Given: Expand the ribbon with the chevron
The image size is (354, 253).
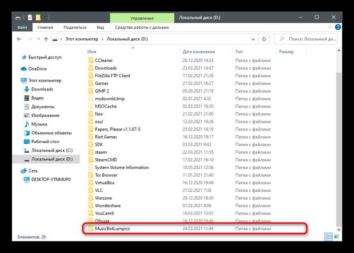Looking at the screenshot, I should (x=330, y=27).
